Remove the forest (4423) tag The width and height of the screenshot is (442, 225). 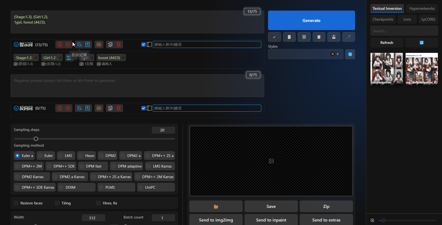click(x=123, y=58)
